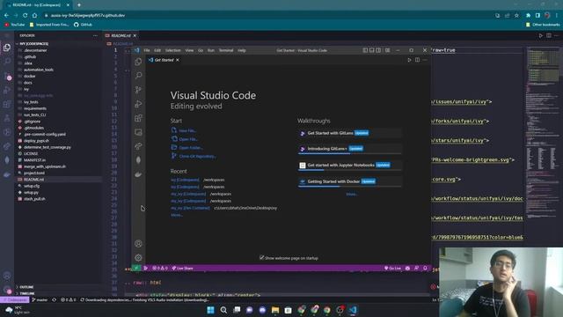Open the Edit menu
563x317 pixels.
pyautogui.click(x=157, y=50)
